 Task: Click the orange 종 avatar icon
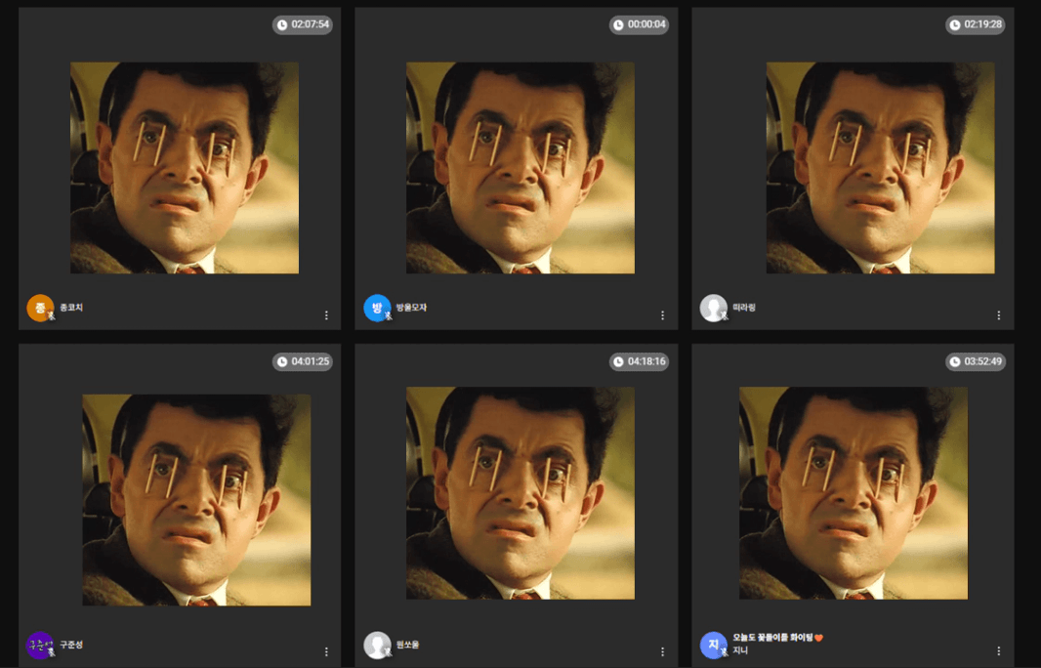(x=40, y=308)
